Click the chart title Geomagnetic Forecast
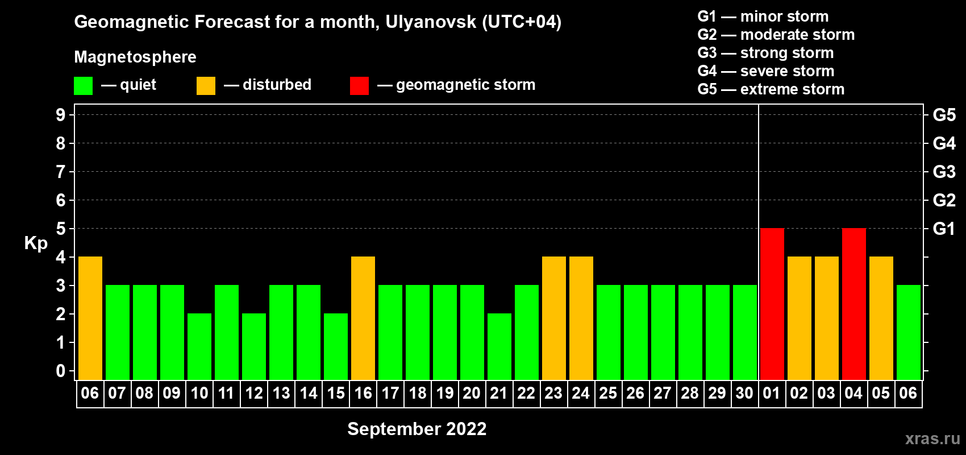Screen dimensions: 966x455 (318, 22)
